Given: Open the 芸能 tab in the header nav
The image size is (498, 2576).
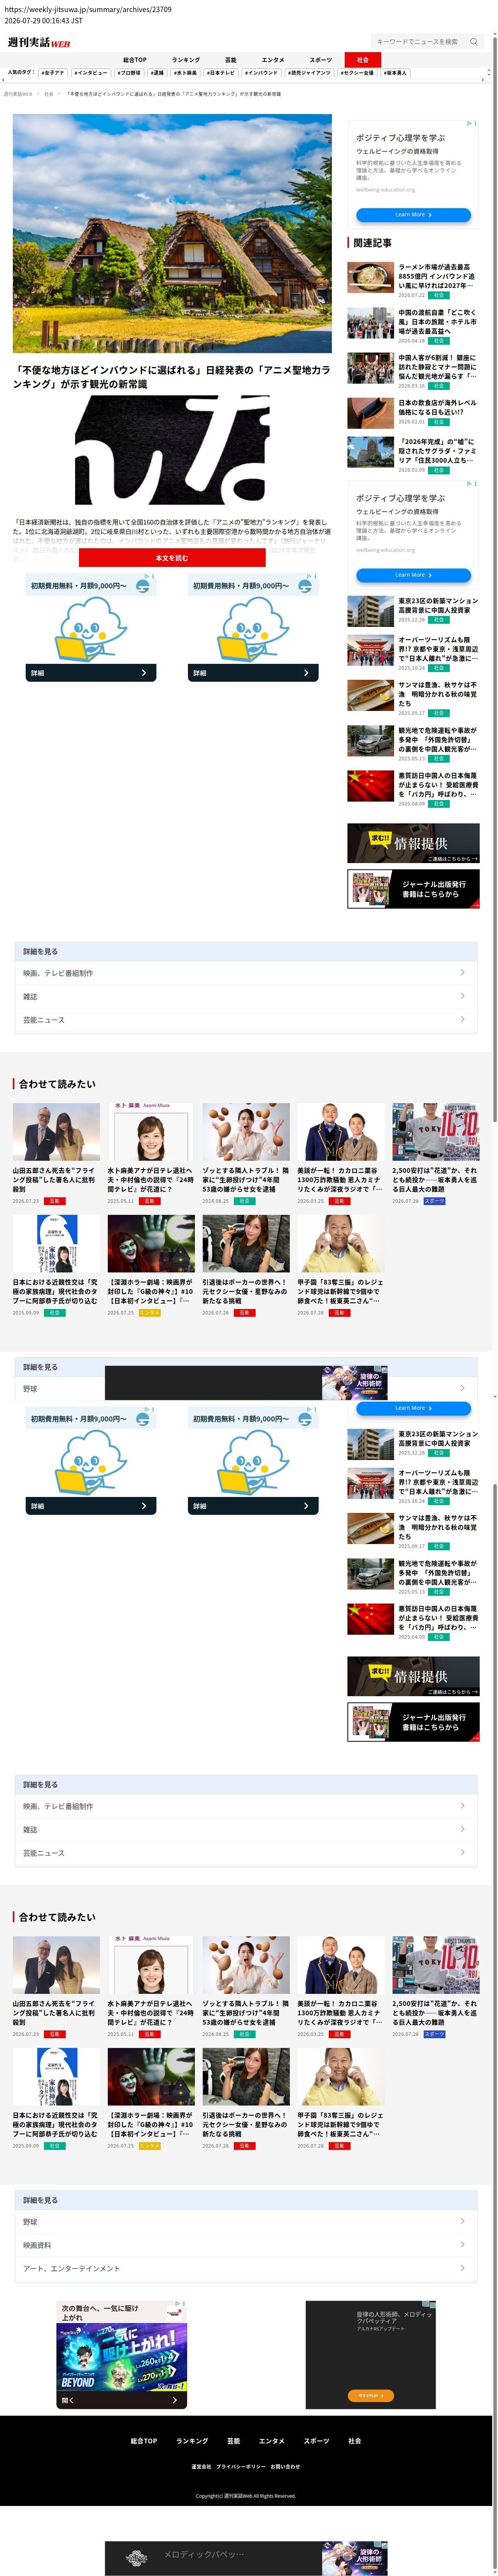Looking at the screenshot, I should click(x=231, y=60).
